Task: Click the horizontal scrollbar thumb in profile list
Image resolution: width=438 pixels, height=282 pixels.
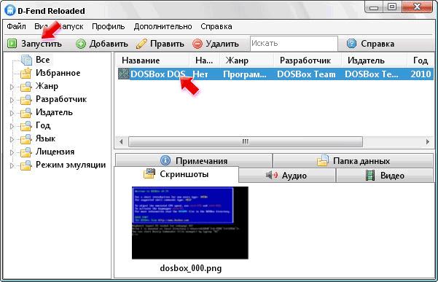Action: [x=246, y=141]
